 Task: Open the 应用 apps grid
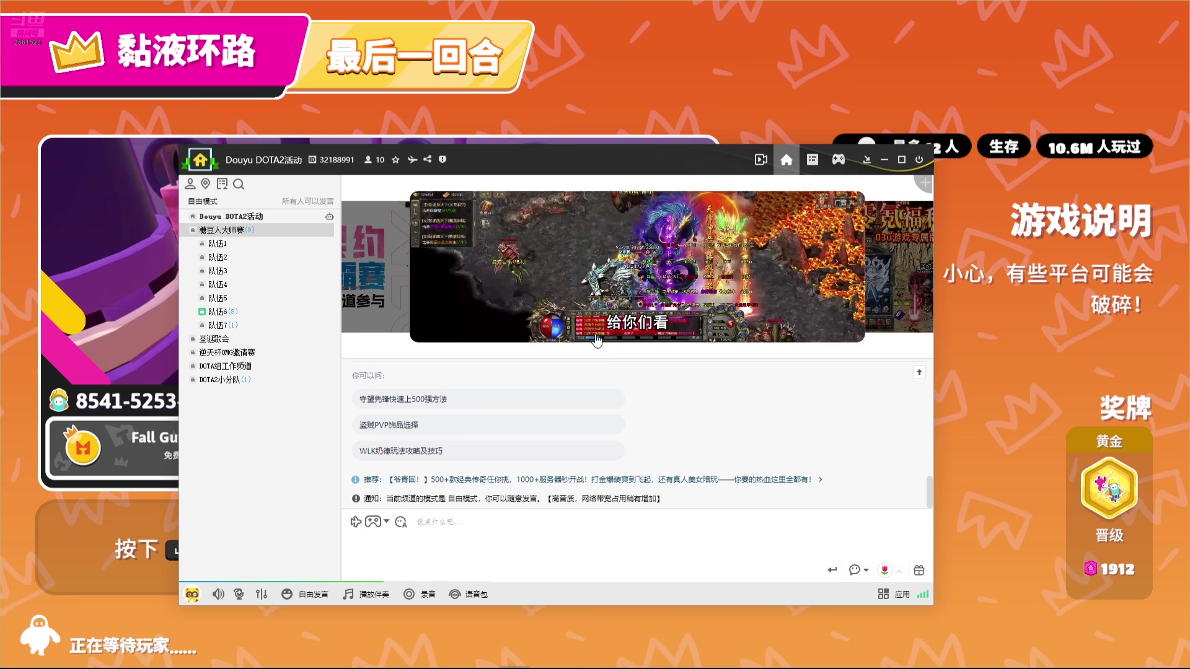pyautogui.click(x=894, y=594)
